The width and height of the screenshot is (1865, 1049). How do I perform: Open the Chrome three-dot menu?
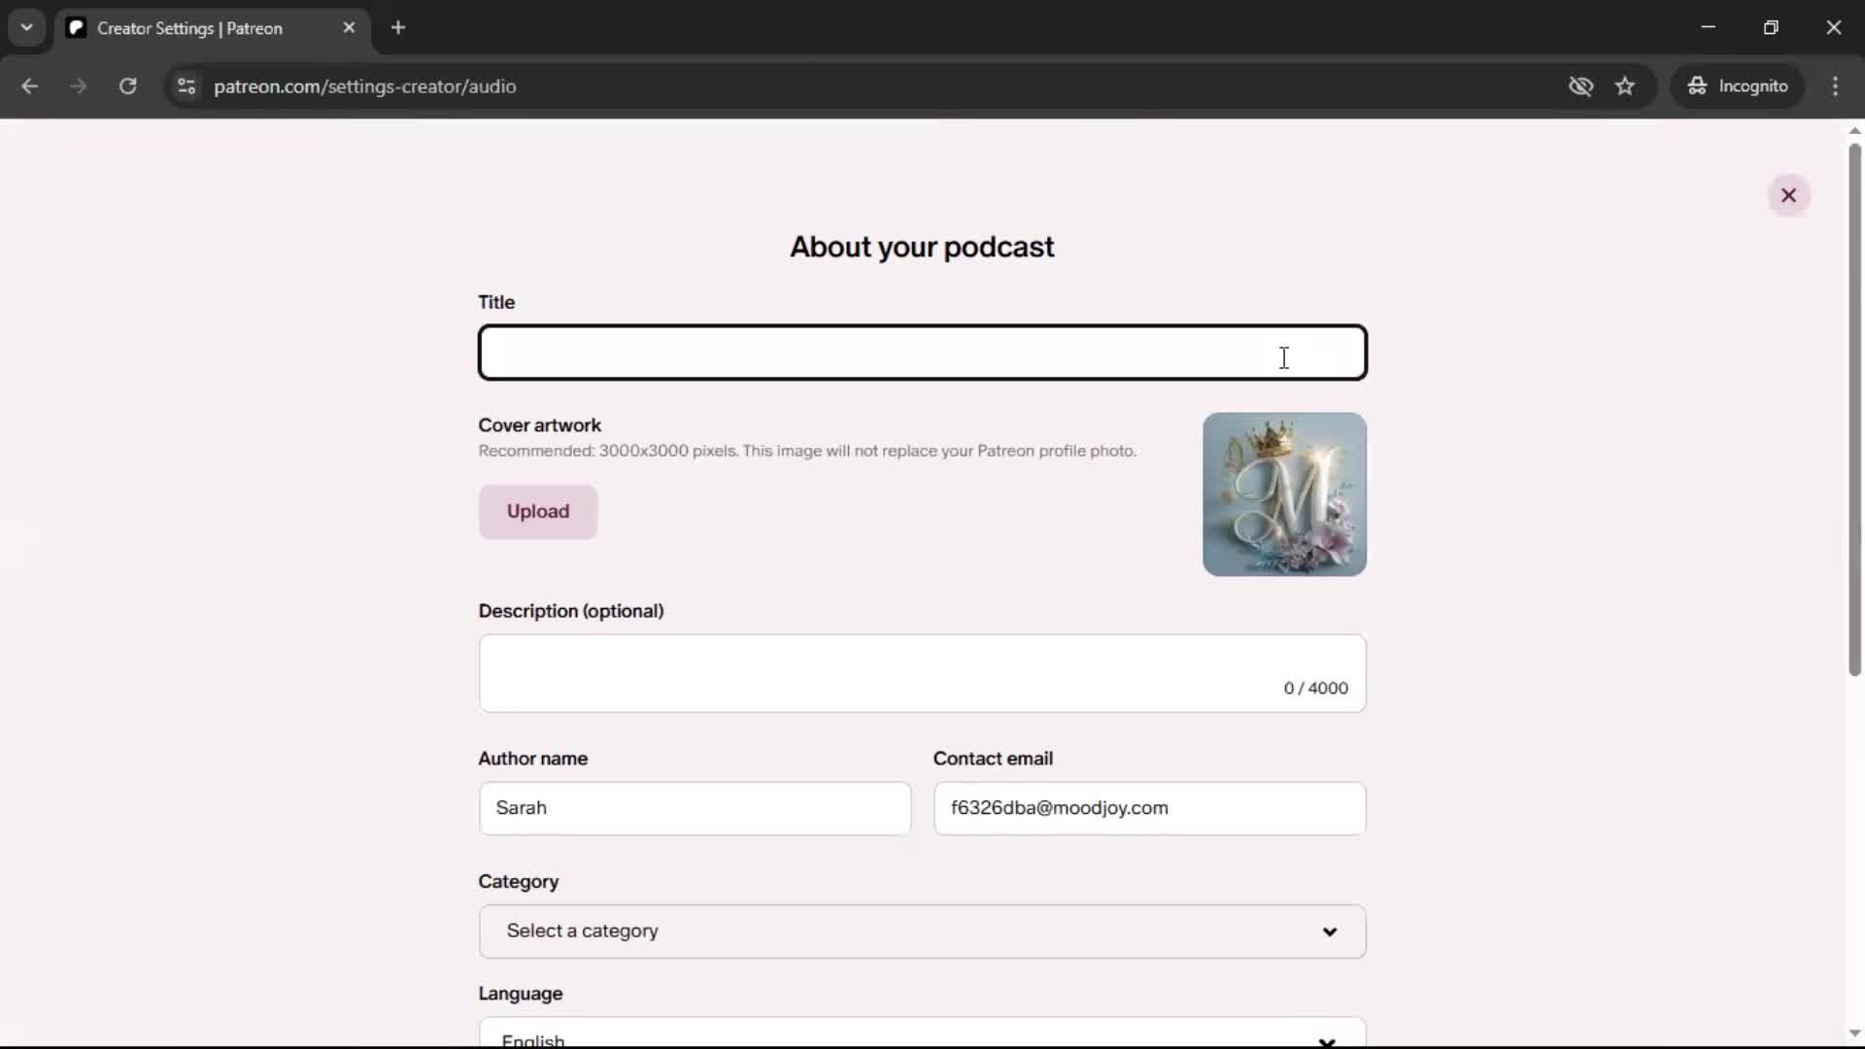1835,86
